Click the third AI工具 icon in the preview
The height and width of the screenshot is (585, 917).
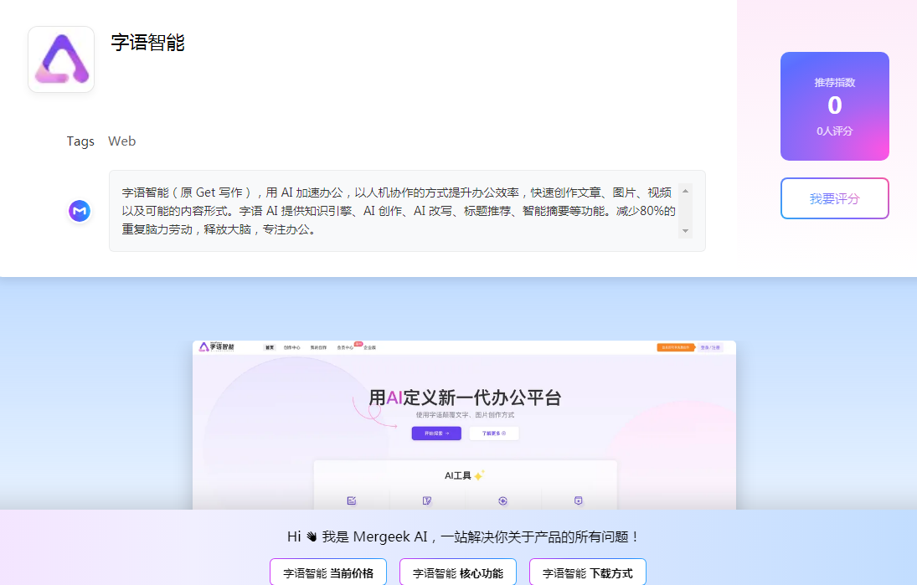pyautogui.click(x=502, y=500)
